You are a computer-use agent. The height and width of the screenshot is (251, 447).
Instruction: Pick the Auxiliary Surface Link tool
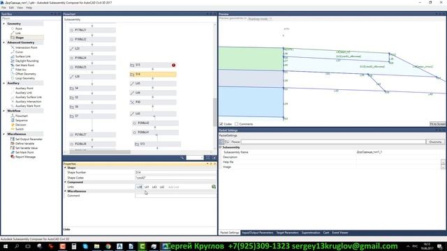click(x=28, y=97)
